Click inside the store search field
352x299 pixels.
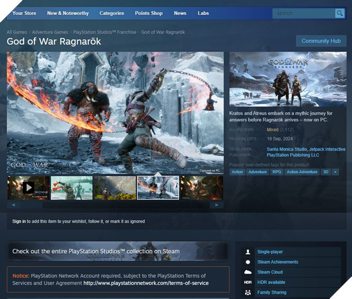[303, 13]
